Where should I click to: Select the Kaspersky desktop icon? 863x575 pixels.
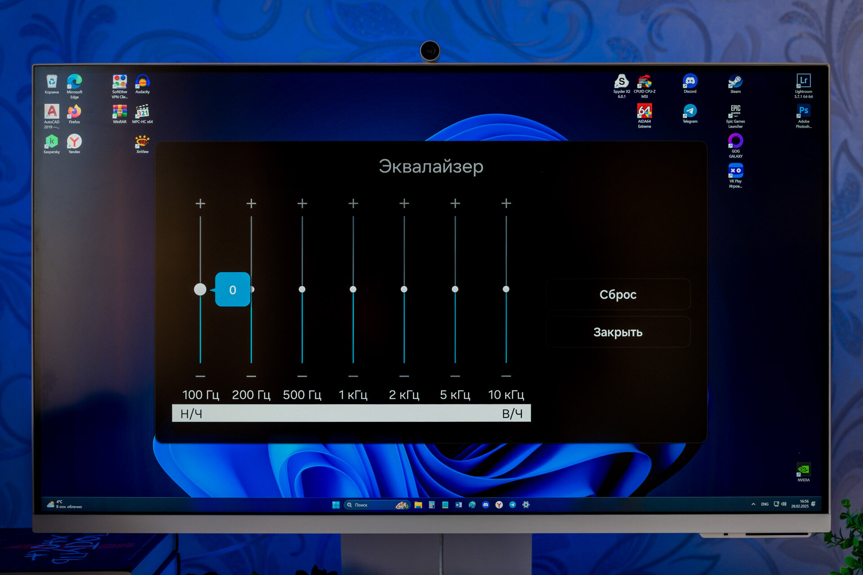point(52,144)
